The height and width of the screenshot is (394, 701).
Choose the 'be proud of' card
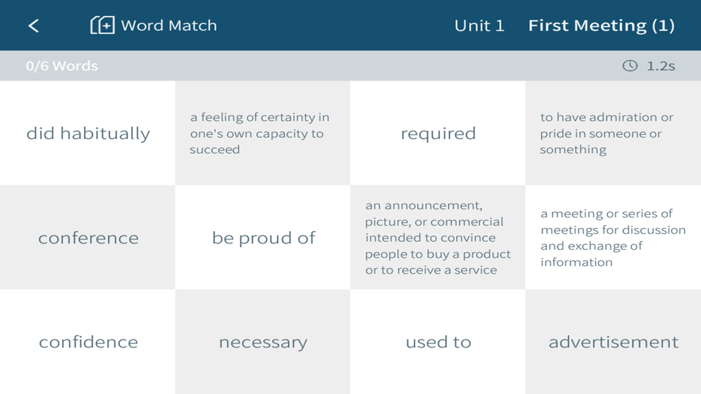tap(263, 237)
